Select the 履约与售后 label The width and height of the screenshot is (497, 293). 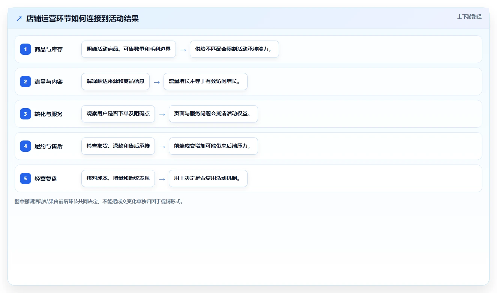click(x=48, y=146)
